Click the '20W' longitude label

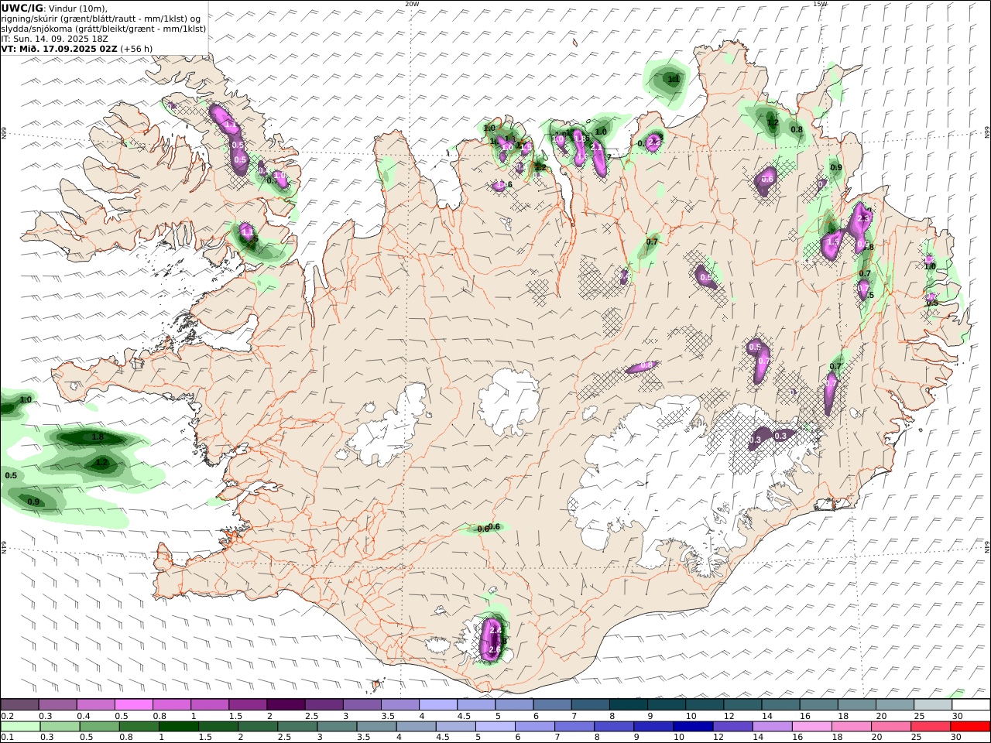412,4
